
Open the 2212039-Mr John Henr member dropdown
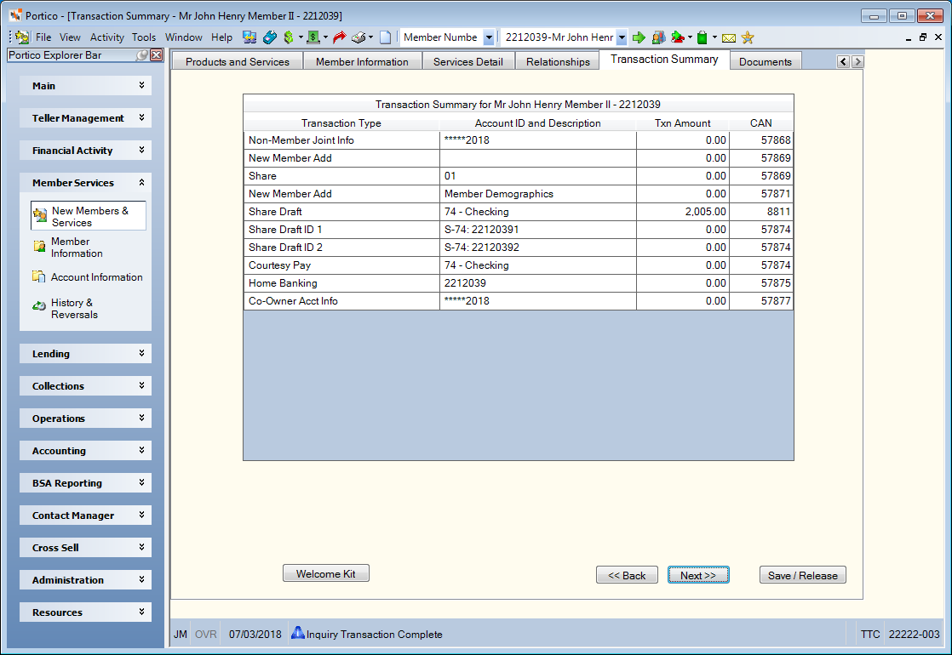[x=622, y=37]
